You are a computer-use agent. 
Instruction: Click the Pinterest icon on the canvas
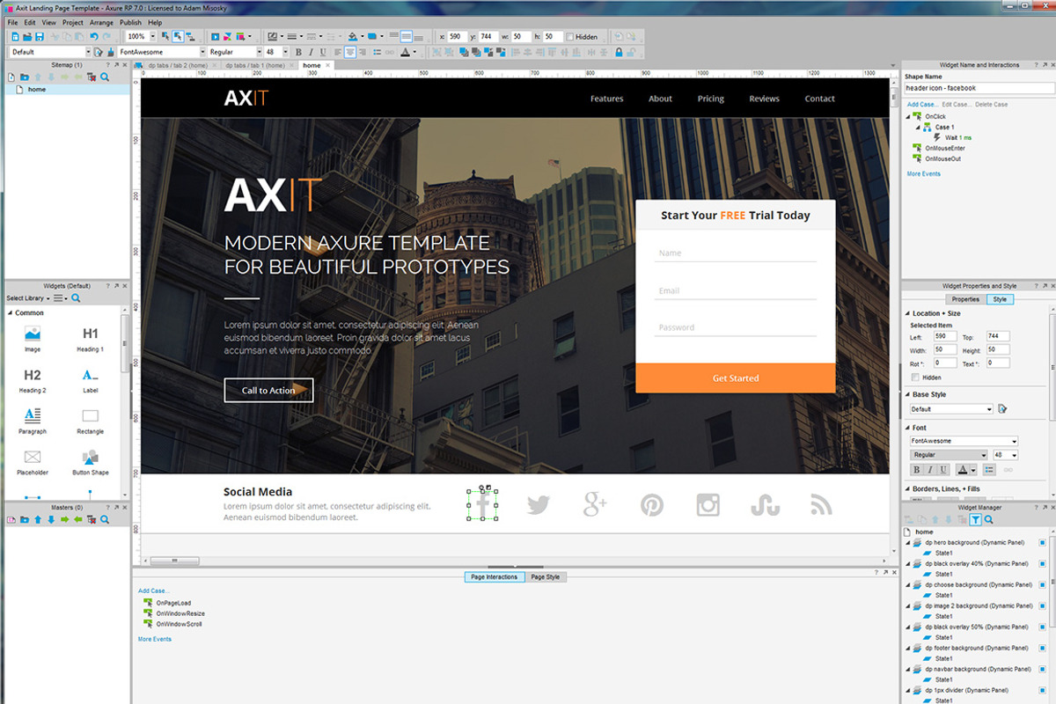(x=652, y=504)
